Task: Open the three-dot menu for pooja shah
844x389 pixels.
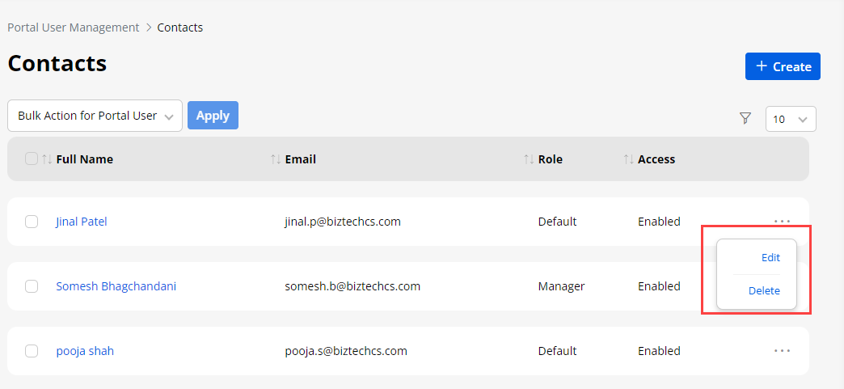Action: (x=781, y=350)
